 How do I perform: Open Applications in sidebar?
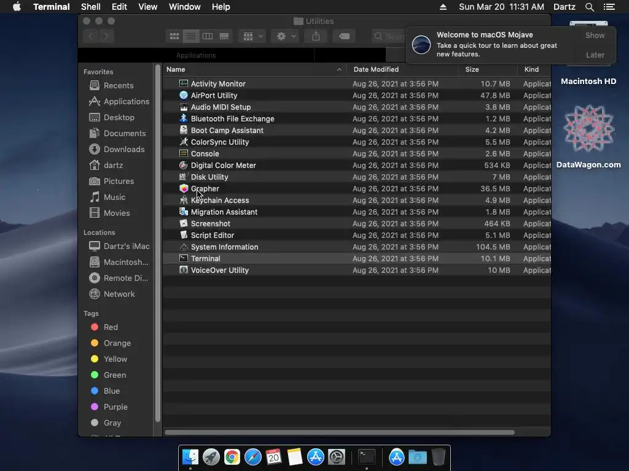click(119, 101)
